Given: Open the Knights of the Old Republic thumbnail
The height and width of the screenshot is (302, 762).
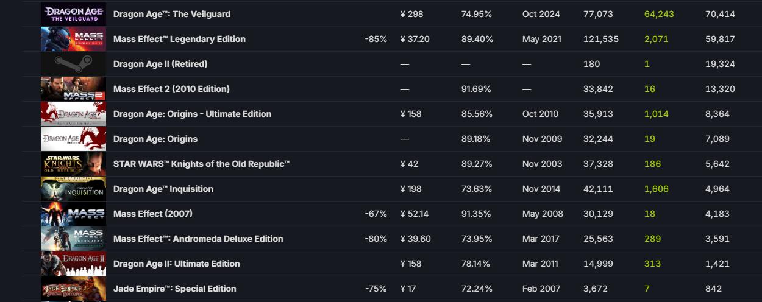Looking at the screenshot, I should click(73, 164).
